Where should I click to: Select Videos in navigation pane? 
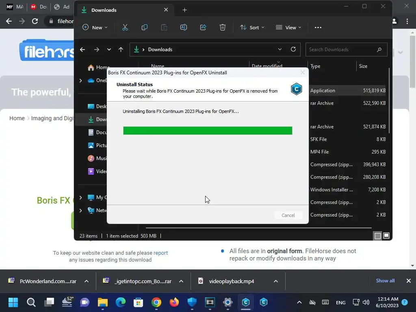(x=97, y=171)
